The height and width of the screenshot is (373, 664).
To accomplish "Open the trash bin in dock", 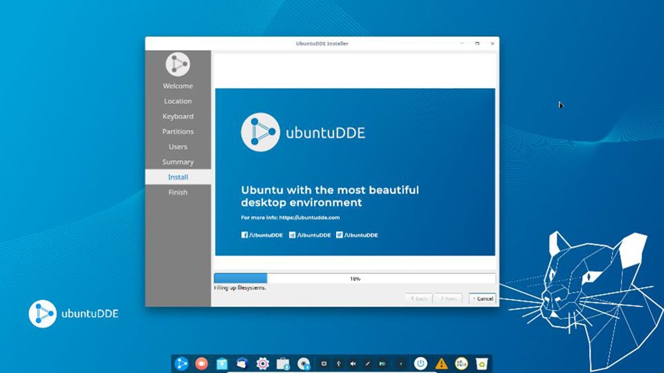I will pos(481,363).
